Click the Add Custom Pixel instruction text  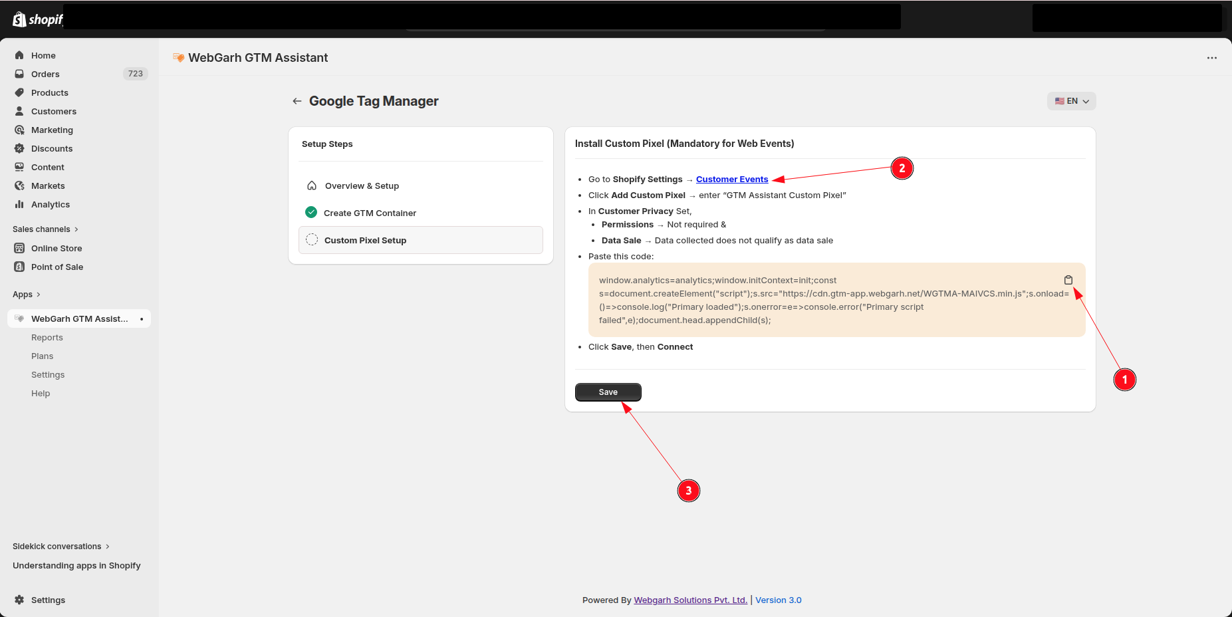pyautogui.click(x=717, y=195)
